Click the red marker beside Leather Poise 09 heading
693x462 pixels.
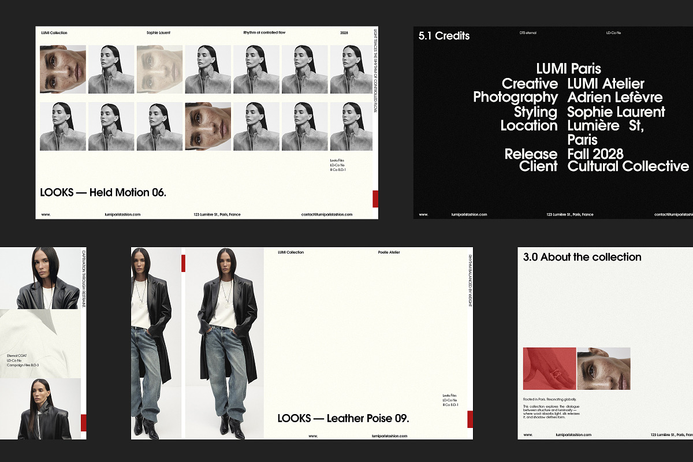[470, 419]
